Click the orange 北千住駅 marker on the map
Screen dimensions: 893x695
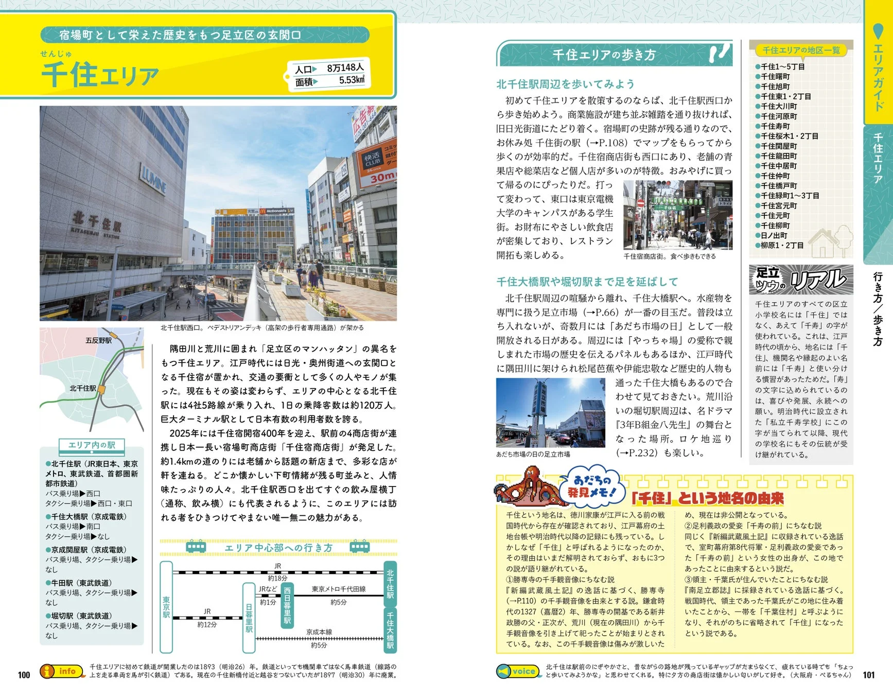pos(102,389)
